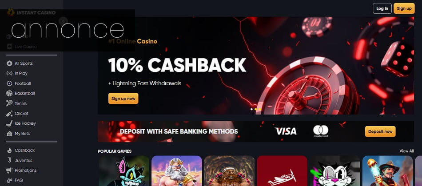Open All Sports star icon
This screenshot has width=422, height=186.
point(9,63)
